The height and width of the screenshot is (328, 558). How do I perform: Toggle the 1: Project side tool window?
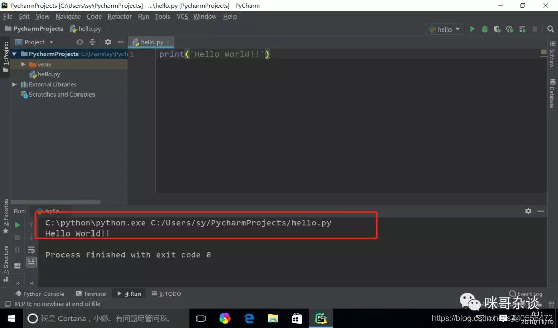5,57
